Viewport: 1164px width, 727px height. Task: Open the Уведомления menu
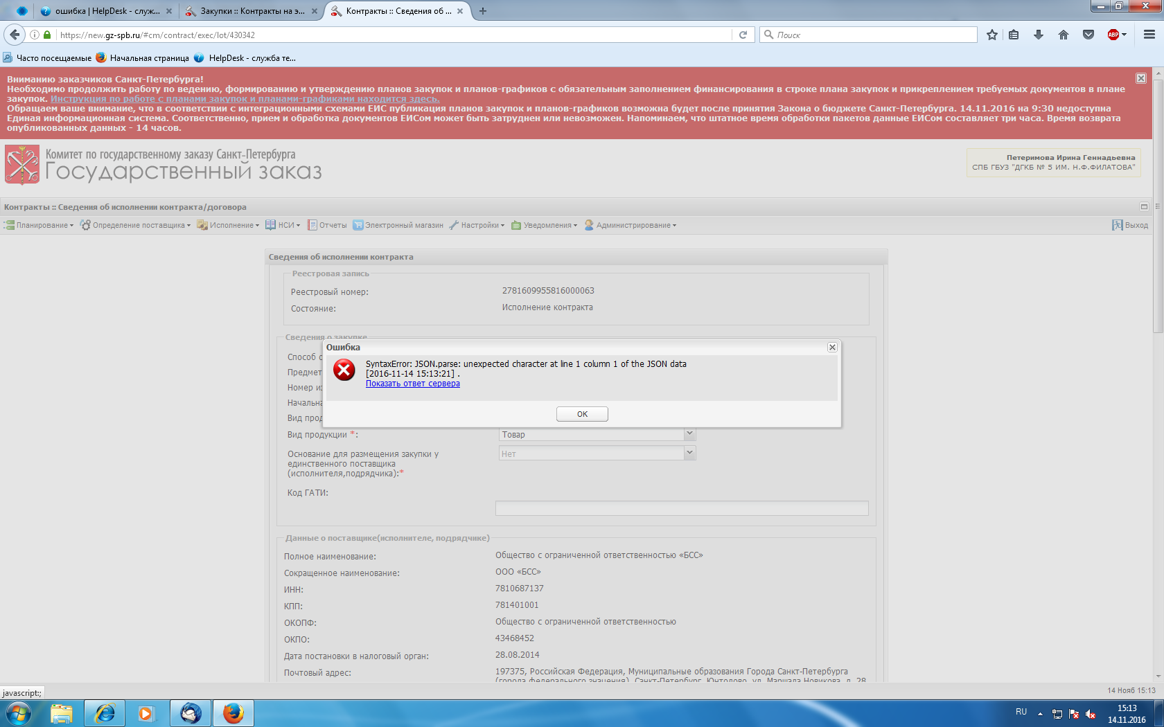(x=544, y=225)
